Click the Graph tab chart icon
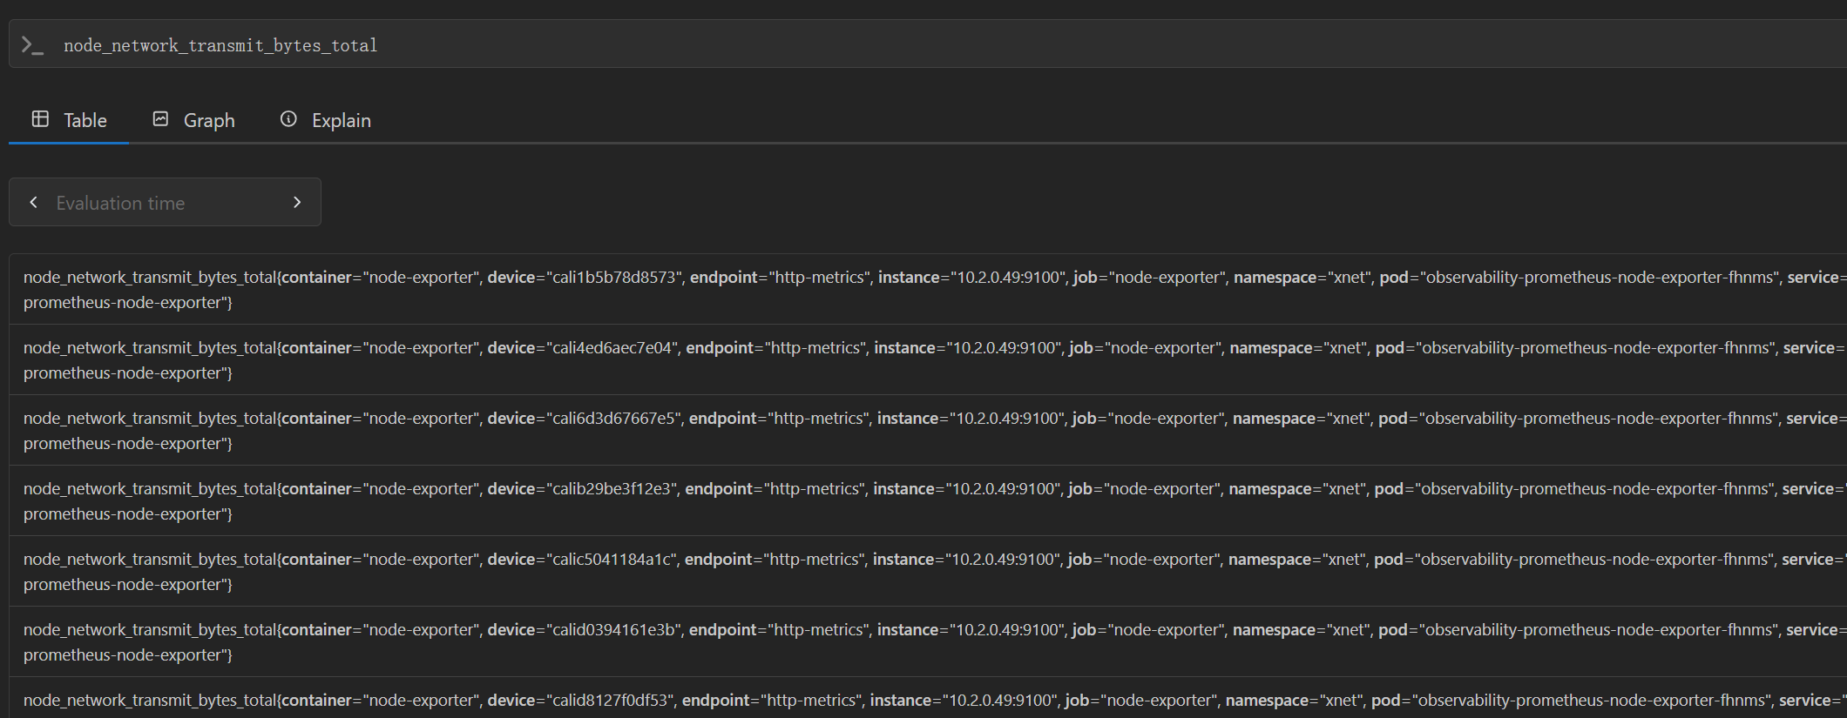 [160, 119]
